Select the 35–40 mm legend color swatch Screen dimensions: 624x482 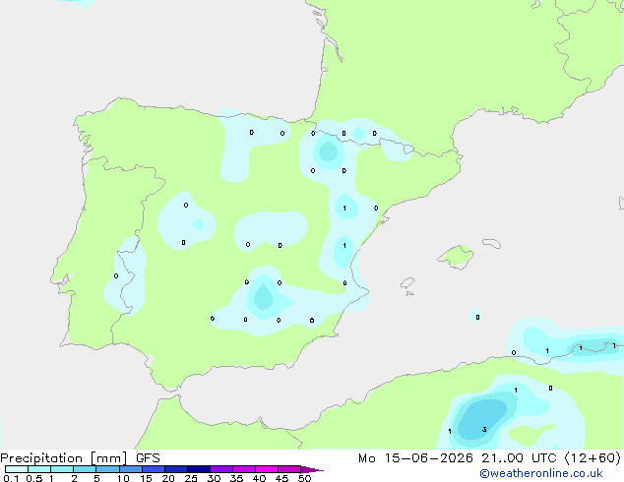click(244, 469)
